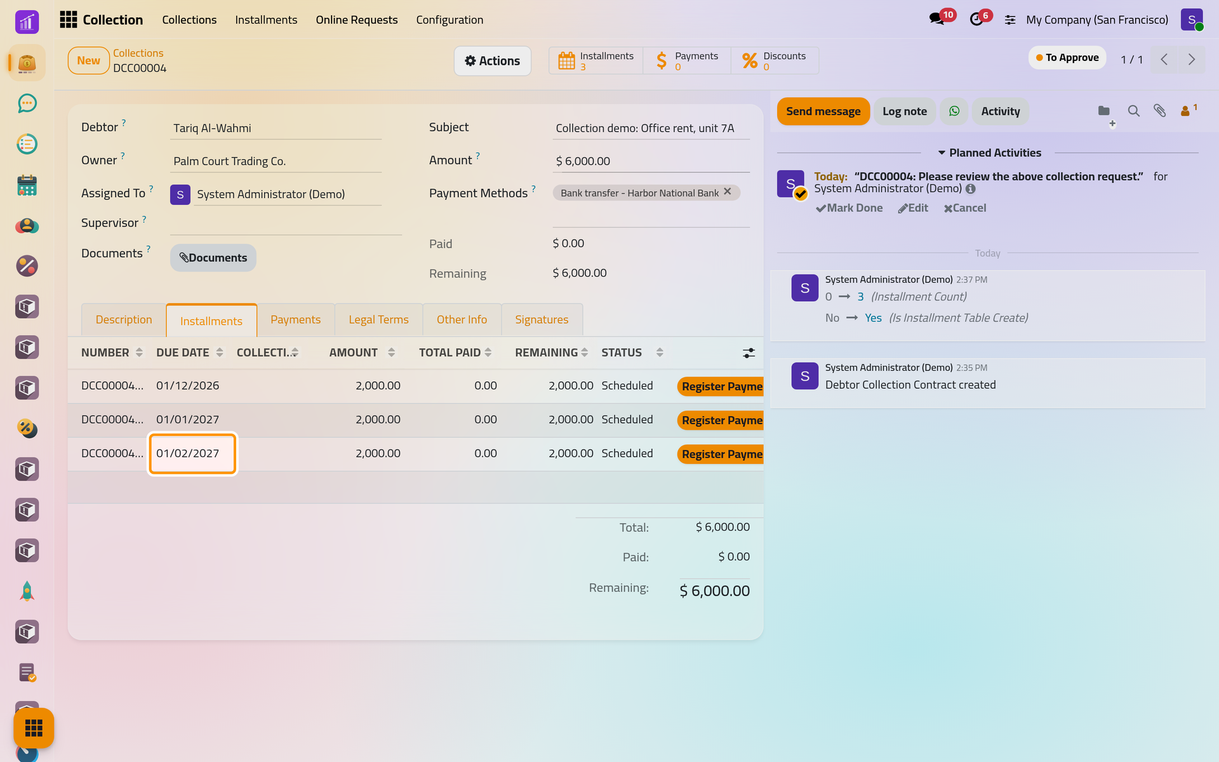Click the orange apps grid launcher button
The width and height of the screenshot is (1219, 762).
34,728
